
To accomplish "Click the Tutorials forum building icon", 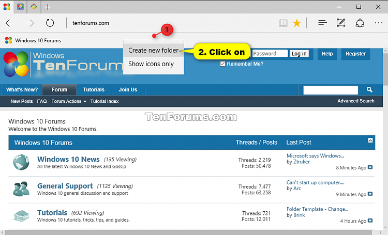I will (21, 216).
